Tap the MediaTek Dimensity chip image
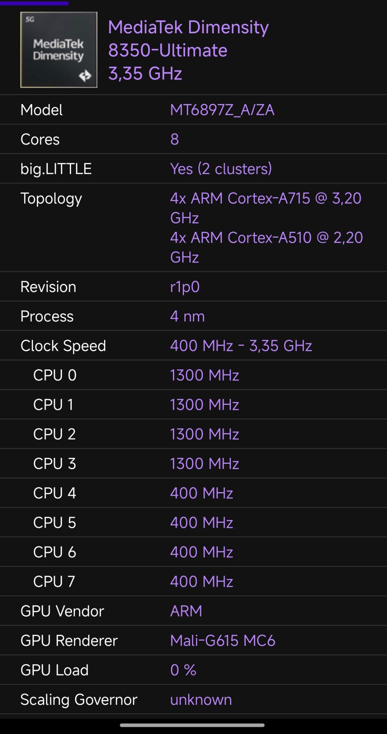387x734 pixels. pyautogui.click(x=59, y=50)
